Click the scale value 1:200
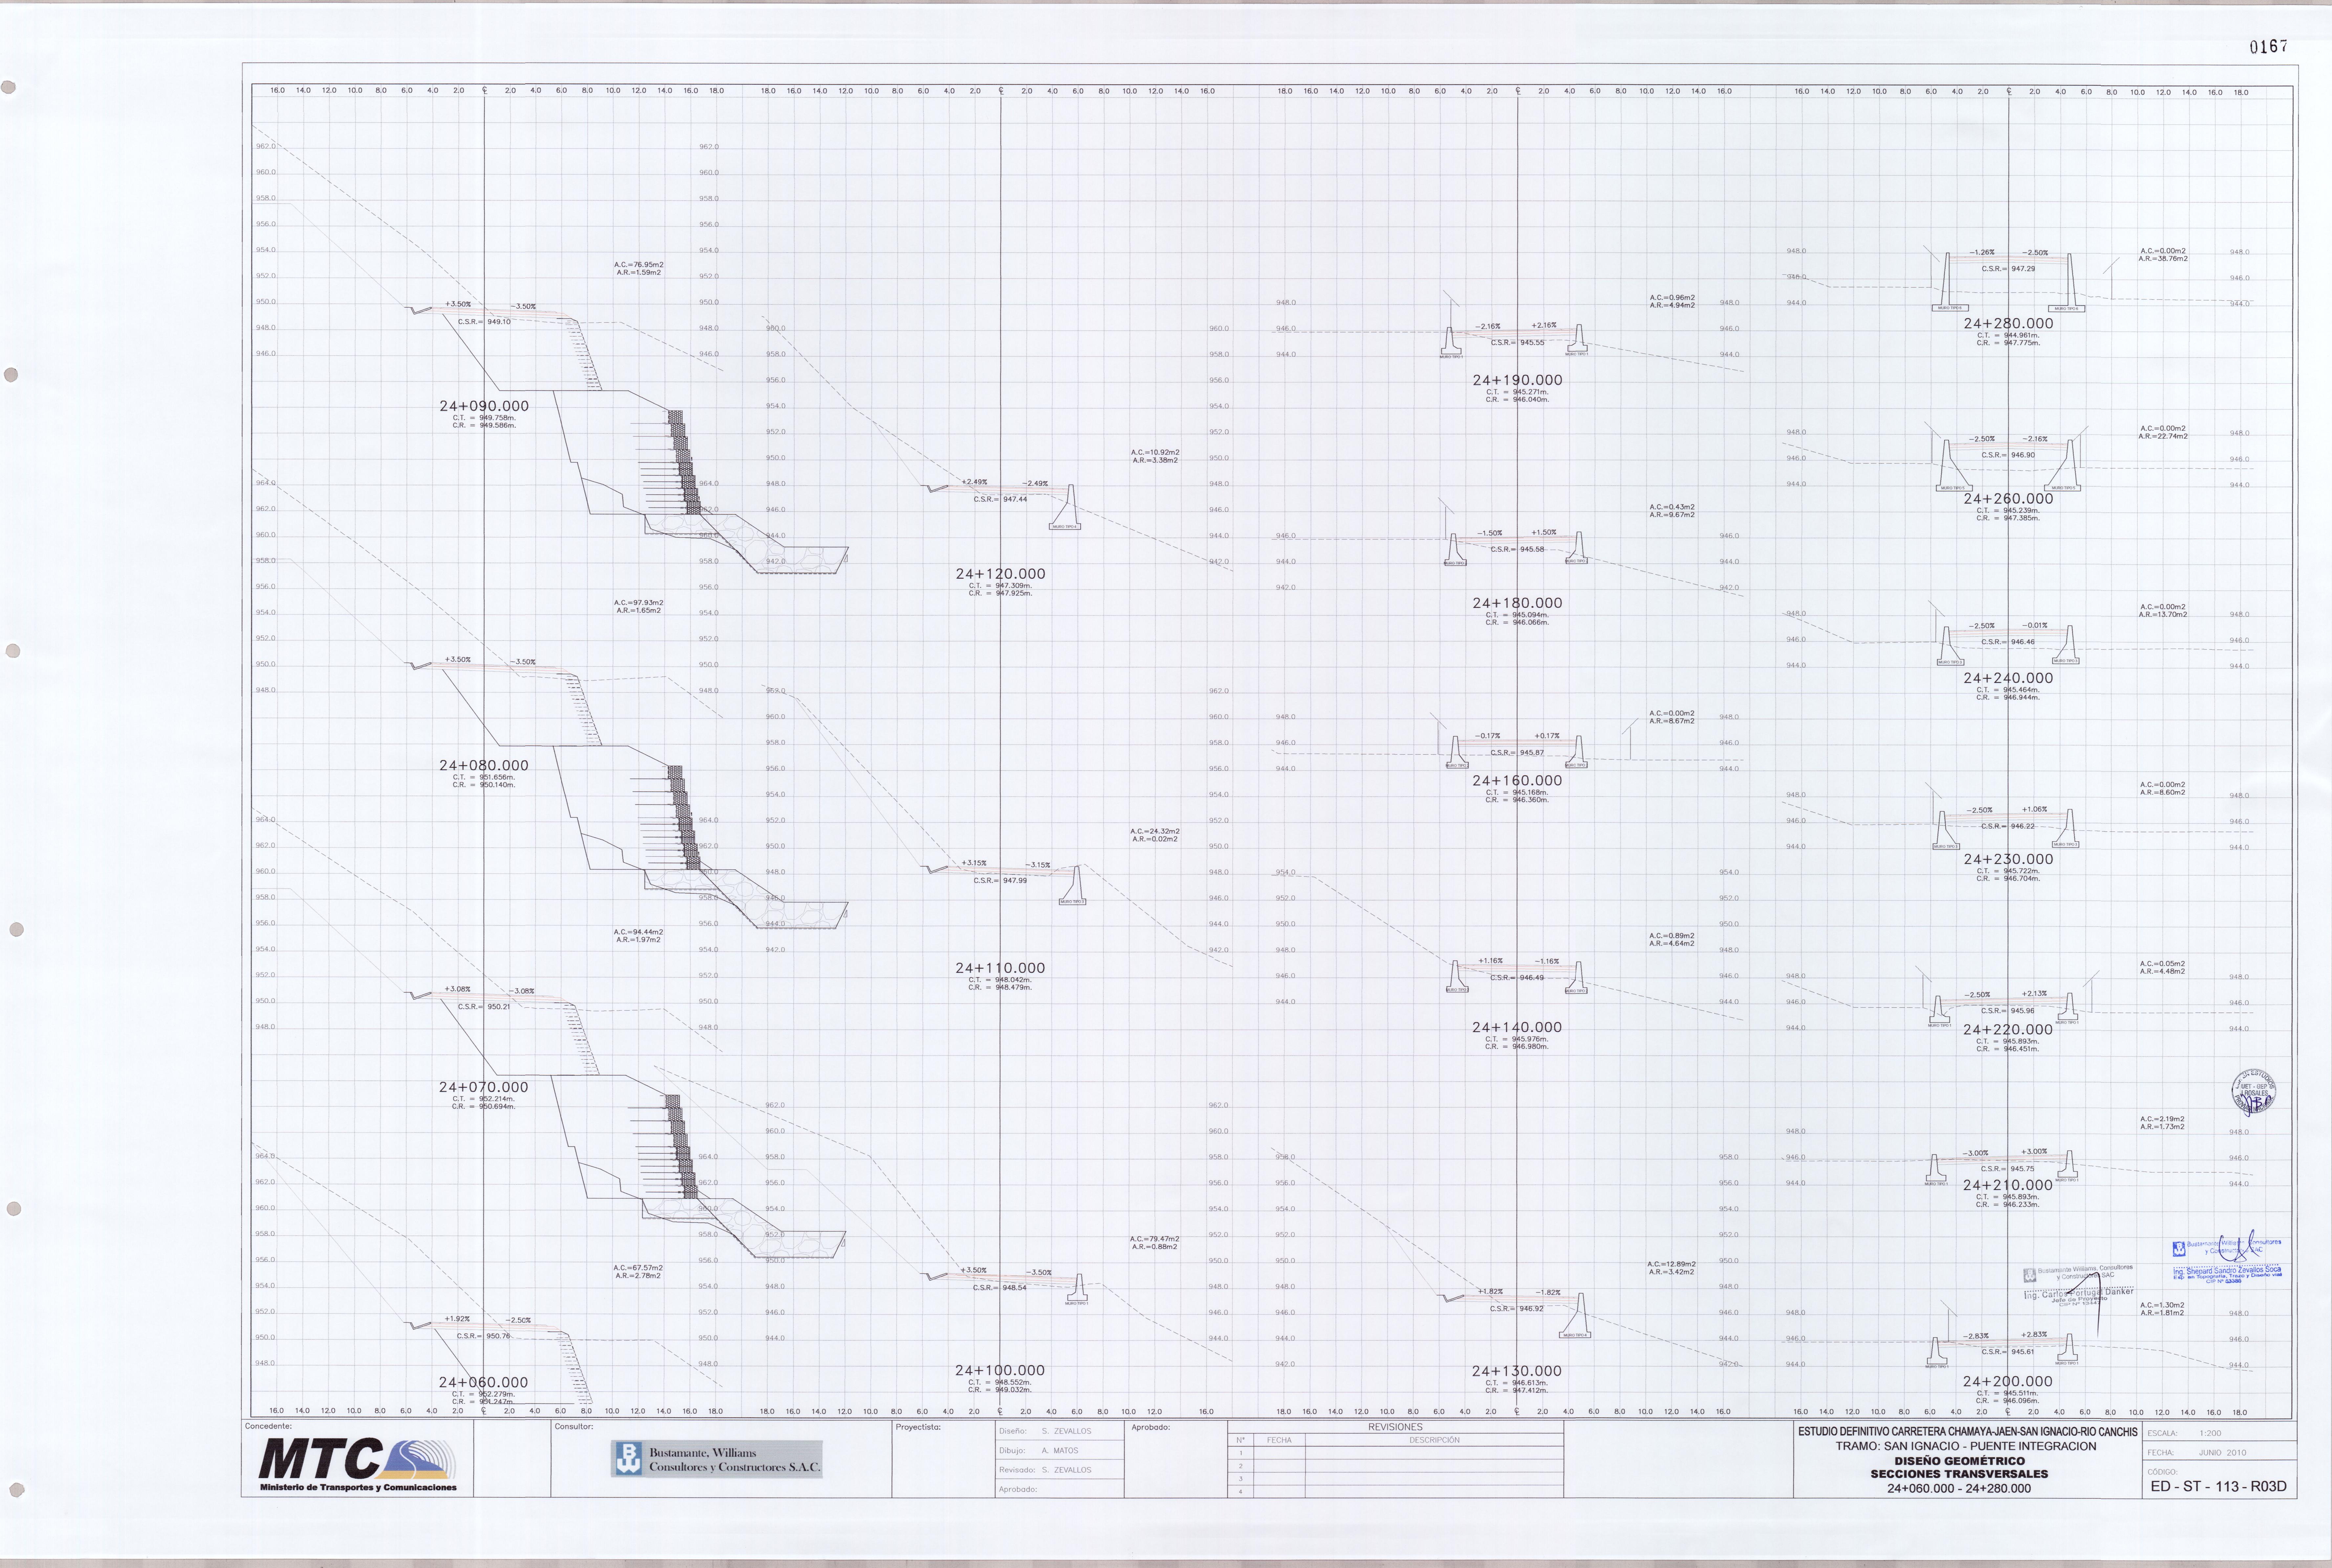 point(2210,1433)
